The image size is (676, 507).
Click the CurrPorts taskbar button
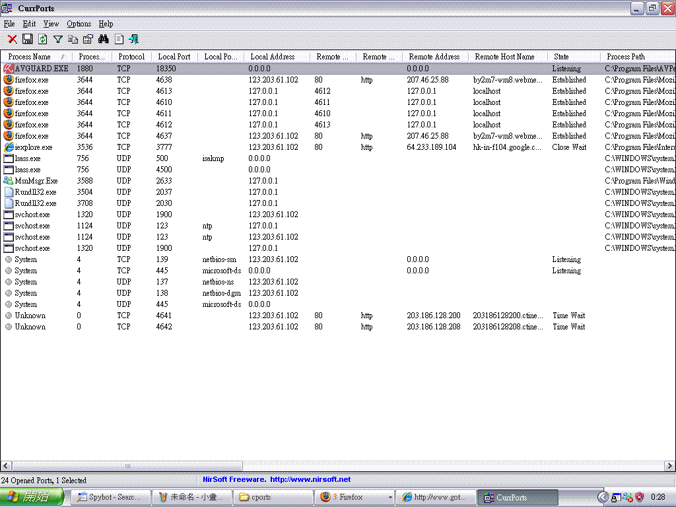(518, 498)
